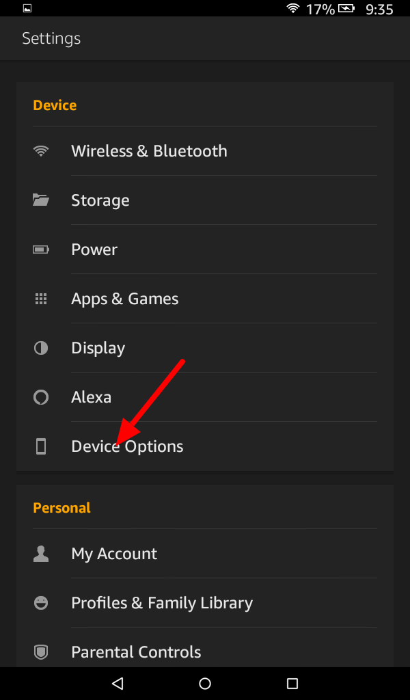Viewport: 410px width, 700px height.
Task: Tap the Android back navigation button
Action: (118, 683)
